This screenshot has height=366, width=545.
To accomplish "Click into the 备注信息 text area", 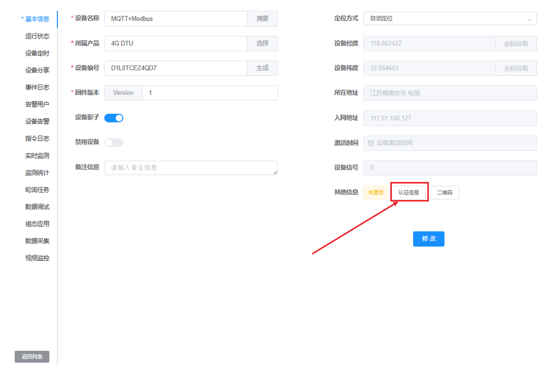I will pos(191,168).
